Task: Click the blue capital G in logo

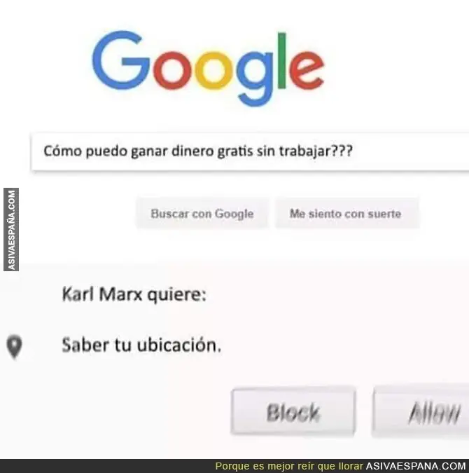Action: pos(121,60)
